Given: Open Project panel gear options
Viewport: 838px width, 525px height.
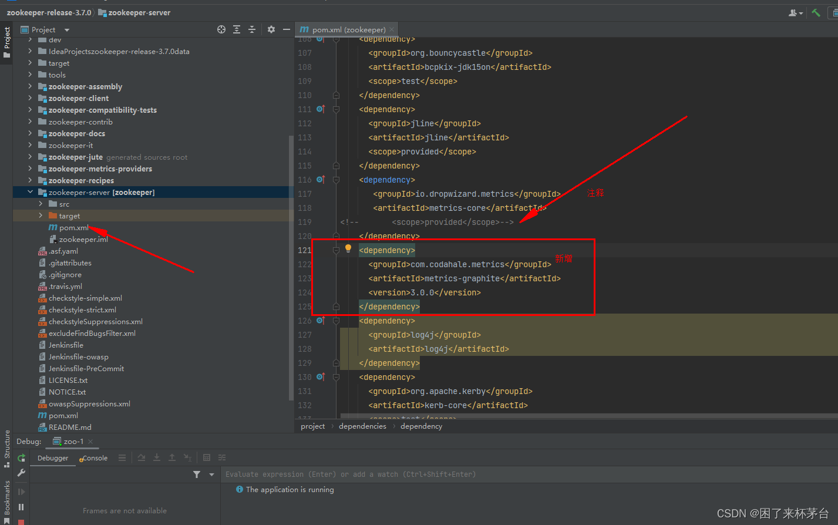Looking at the screenshot, I should (271, 29).
